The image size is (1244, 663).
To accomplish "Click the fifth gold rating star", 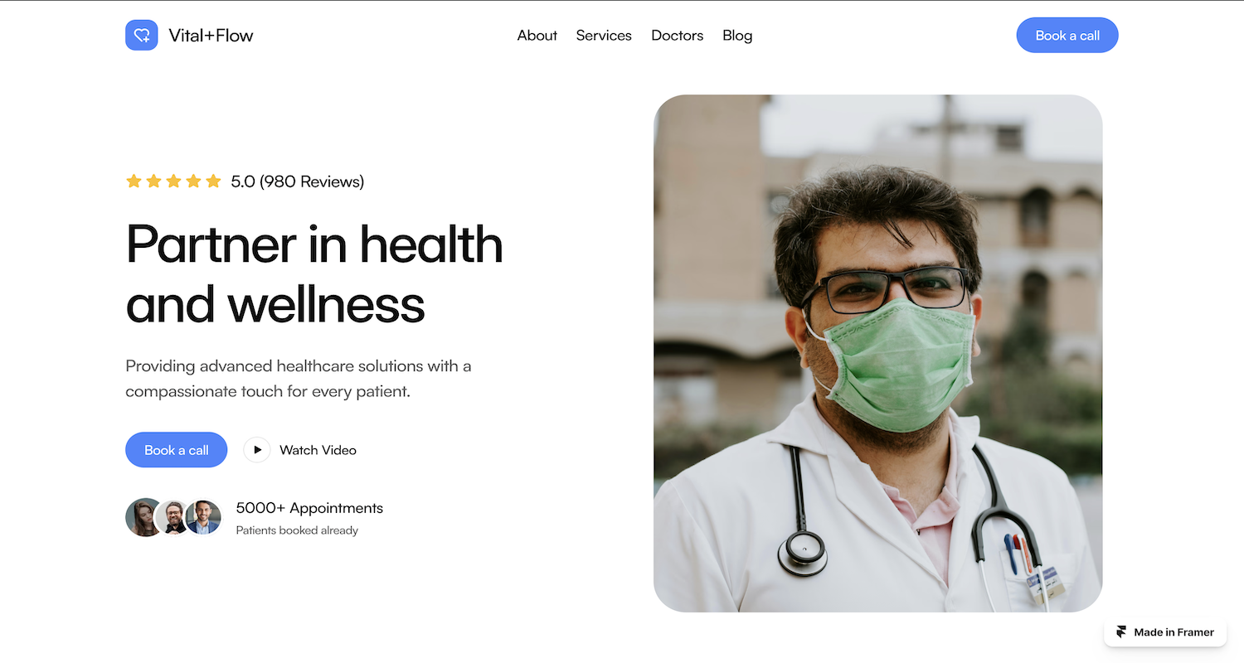I will (213, 181).
